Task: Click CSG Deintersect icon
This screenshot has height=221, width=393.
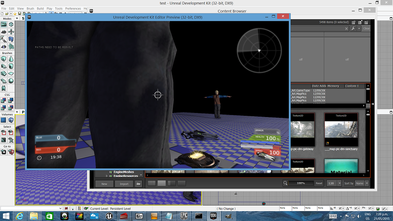Action: pos(11,108)
